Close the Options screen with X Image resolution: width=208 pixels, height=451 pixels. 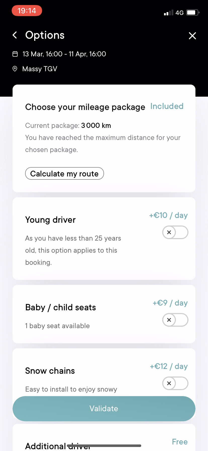coord(192,36)
